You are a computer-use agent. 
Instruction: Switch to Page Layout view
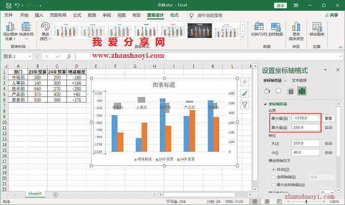pyautogui.click(x=267, y=201)
